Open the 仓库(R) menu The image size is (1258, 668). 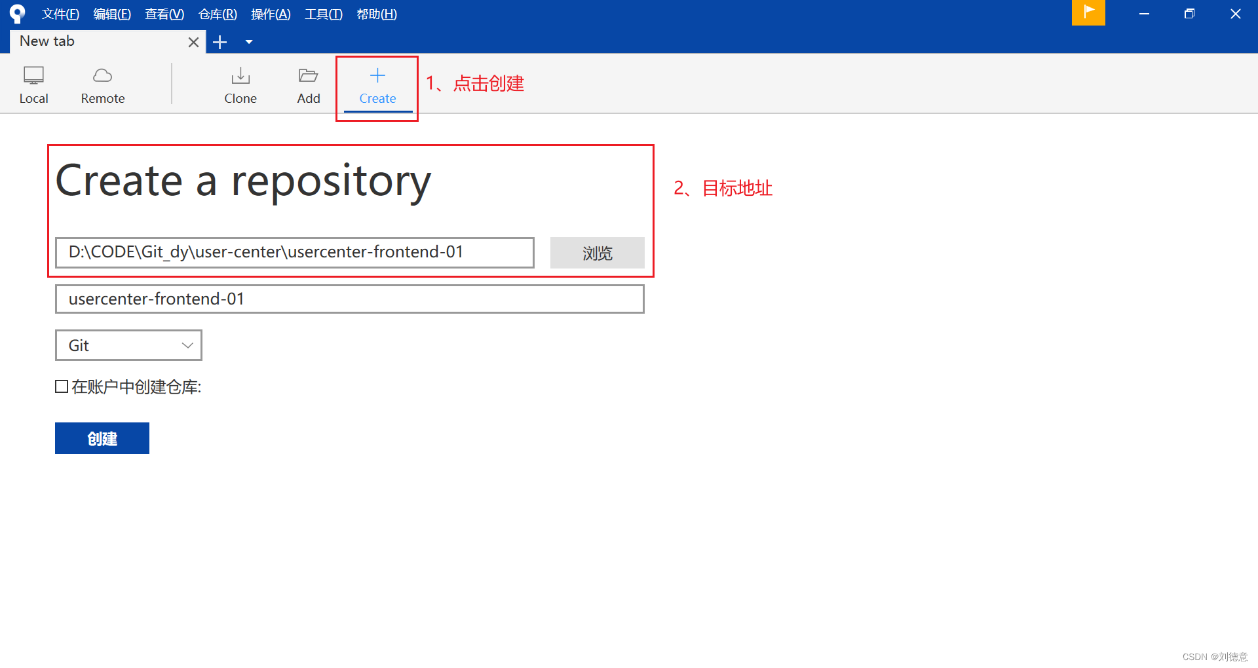[x=218, y=14]
